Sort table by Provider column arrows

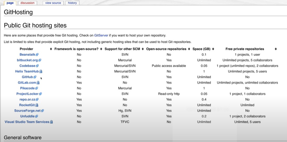click(x=51, y=49)
